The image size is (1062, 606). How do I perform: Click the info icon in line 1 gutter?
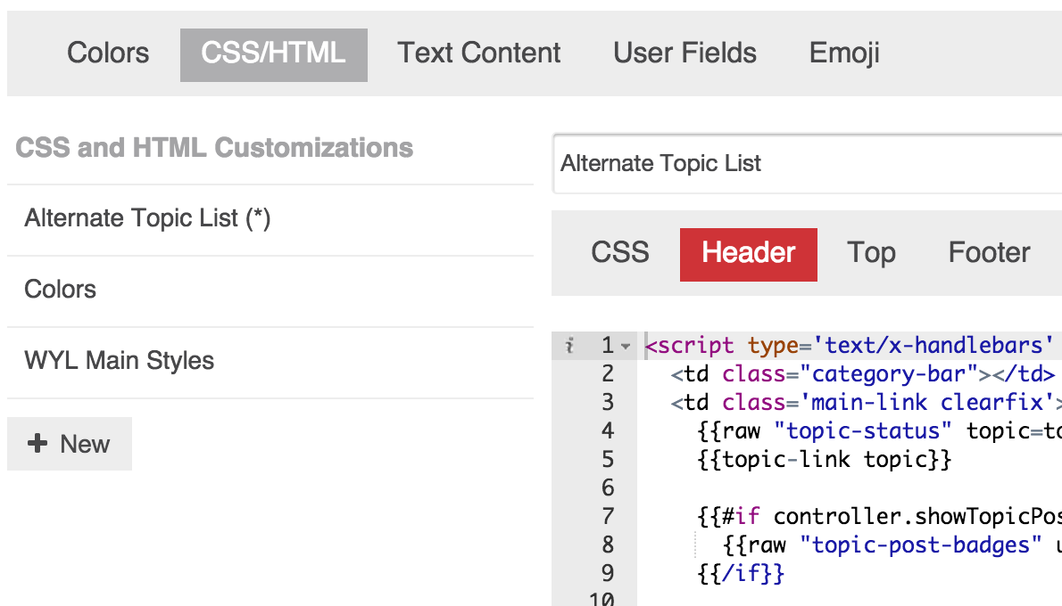click(569, 346)
